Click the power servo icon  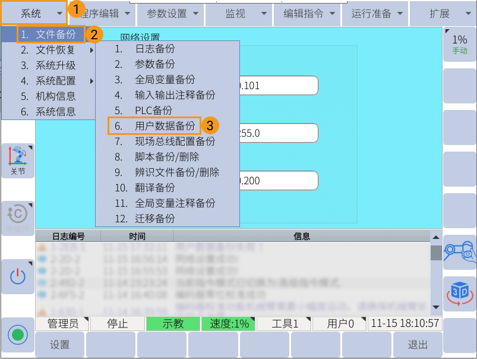tap(18, 276)
